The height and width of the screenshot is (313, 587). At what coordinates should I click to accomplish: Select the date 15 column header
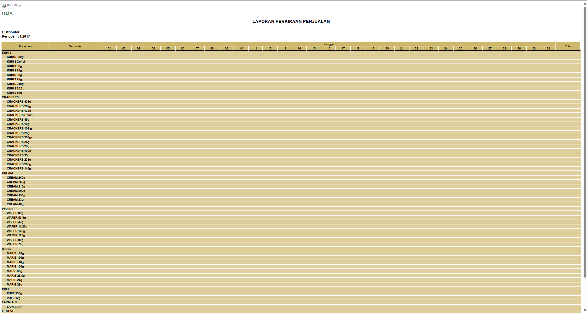pos(314,49)
